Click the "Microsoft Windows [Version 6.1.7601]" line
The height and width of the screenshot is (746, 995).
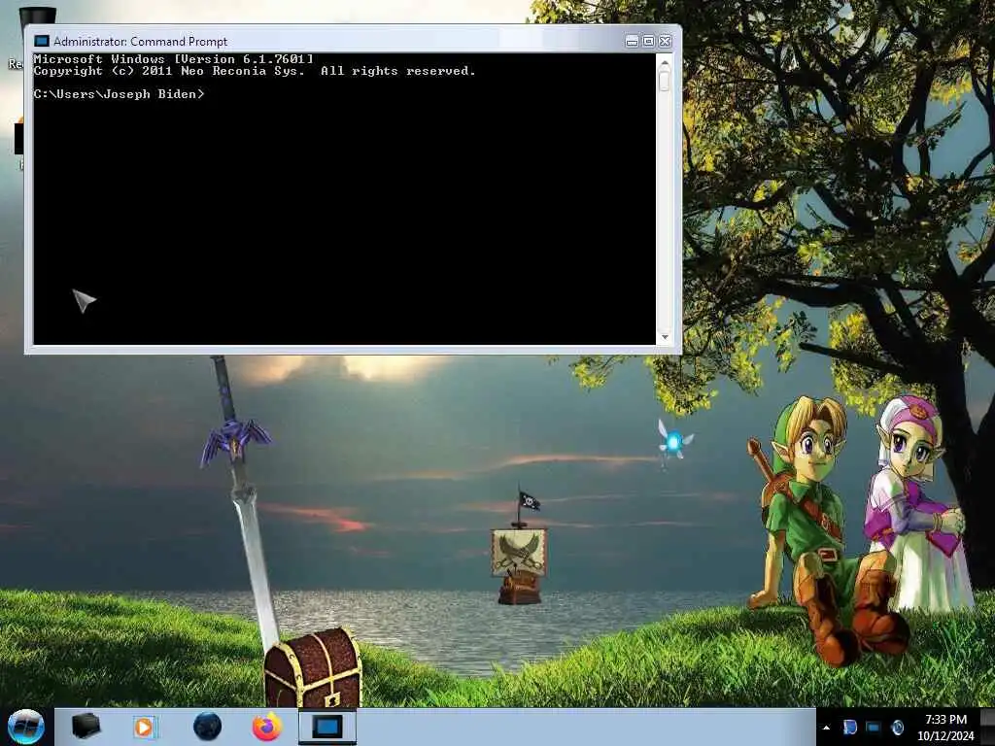173,59
